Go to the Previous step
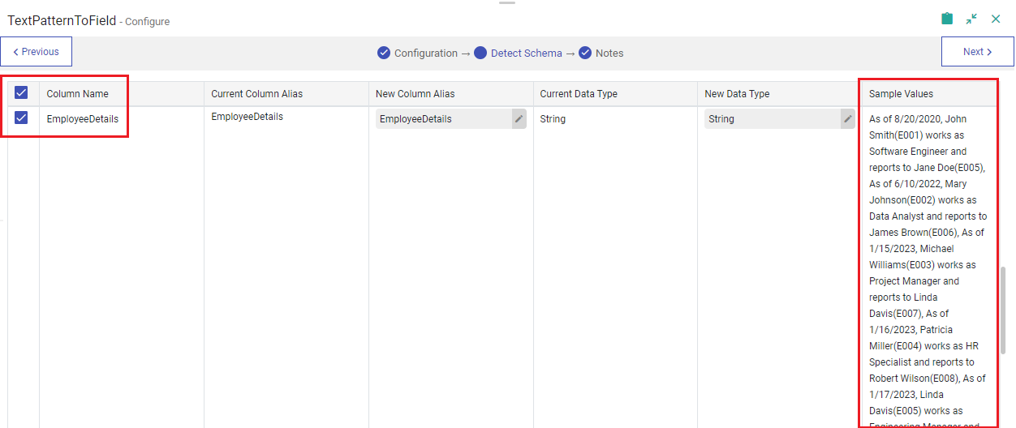1016x428 pixels. coord(37,52)
